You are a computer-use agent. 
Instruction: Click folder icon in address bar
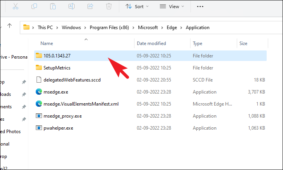click(x=26, y=27)
